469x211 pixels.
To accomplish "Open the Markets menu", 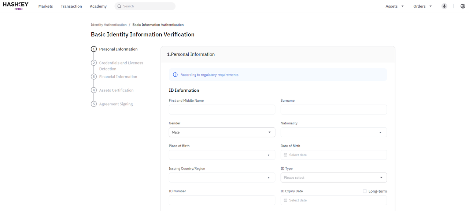I will pyautogui.click(x=45, y=6).
